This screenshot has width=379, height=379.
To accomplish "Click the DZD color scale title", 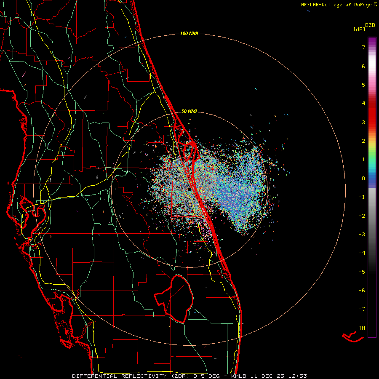I will pyautogui.click(x=370, y=25).
